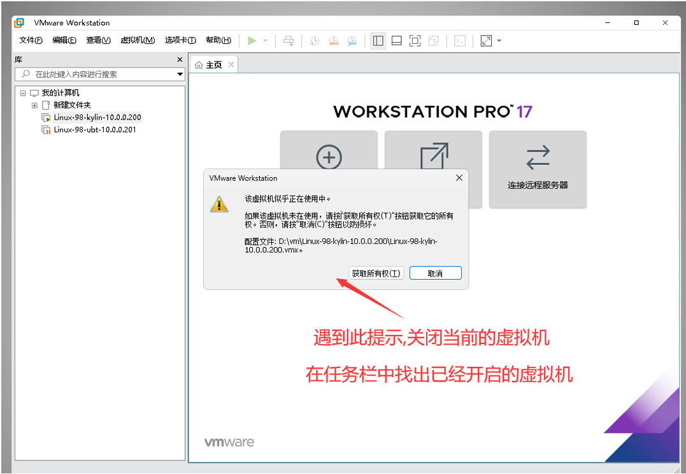The width and height of the screenshot is (686, 474).
Task: Close the 主页 tab
Action: point(231,65)
